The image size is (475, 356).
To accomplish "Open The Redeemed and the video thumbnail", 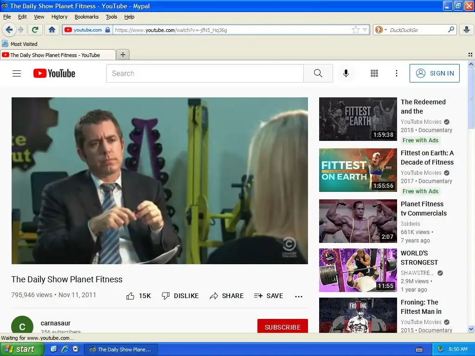I will tap(358, 119).
